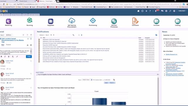The height and width of the screenshot is (106, 188).
Task: Open recent items clock icon
Action: [x=142, y=11]
